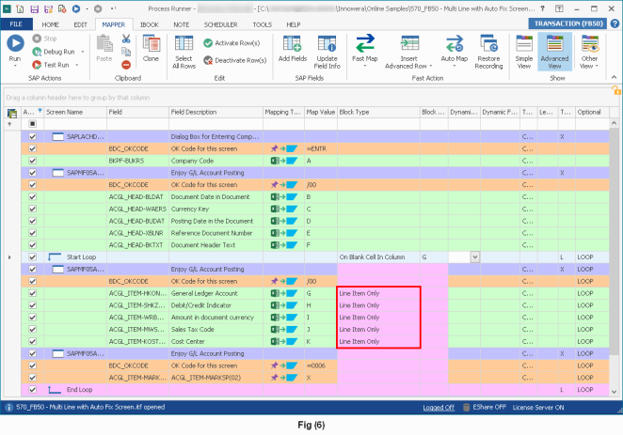
Task: Click Restore Recording icon
Action: pyautogui.click(x=488, y=43)
